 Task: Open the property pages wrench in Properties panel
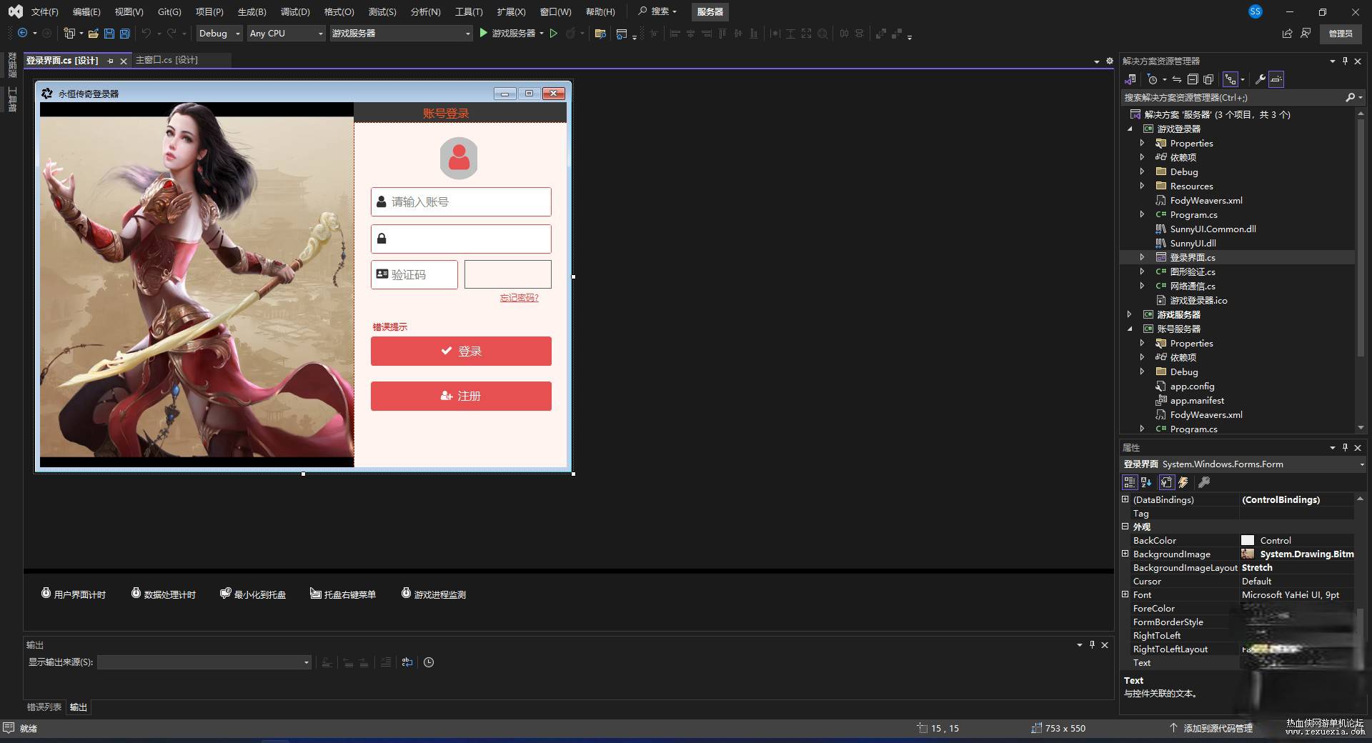point(1204,482)
